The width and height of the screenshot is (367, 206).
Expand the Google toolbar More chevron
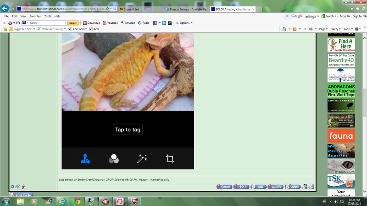pos(345,16)
